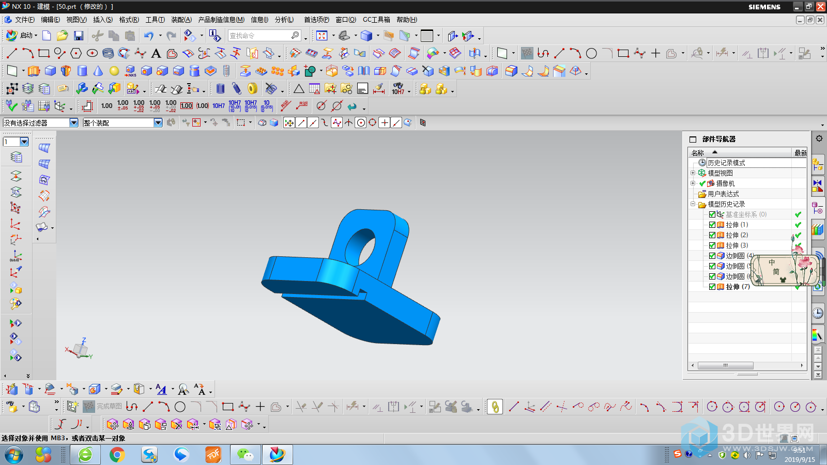
Task: Collapse the 模型历史记录 tree node
Action: 693,204
